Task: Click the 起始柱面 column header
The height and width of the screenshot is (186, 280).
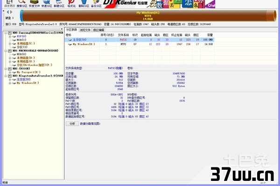Action: (146, 35)
